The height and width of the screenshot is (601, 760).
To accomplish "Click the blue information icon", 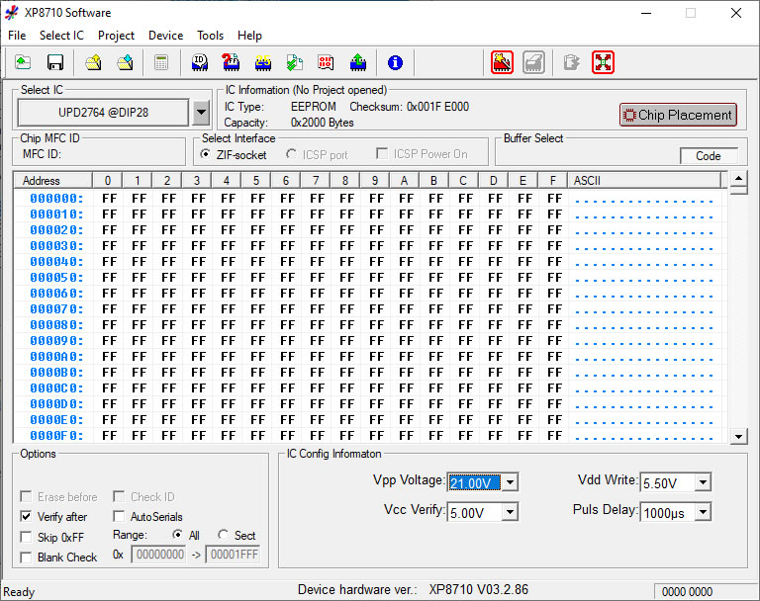I will click(395, 63).
